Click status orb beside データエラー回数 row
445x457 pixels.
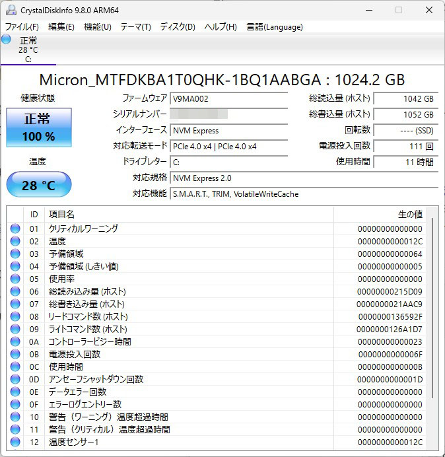(15, 392)
